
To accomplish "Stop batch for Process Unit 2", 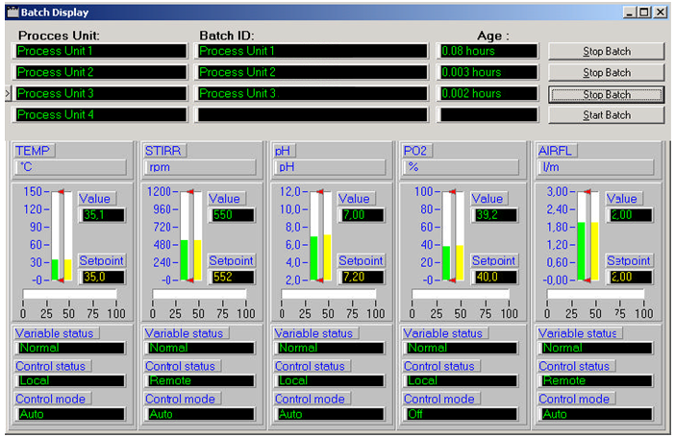I will pos(606,72).
